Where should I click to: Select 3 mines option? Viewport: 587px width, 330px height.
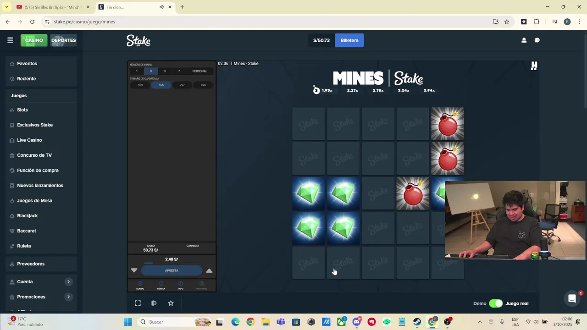(x=150, y=71)
